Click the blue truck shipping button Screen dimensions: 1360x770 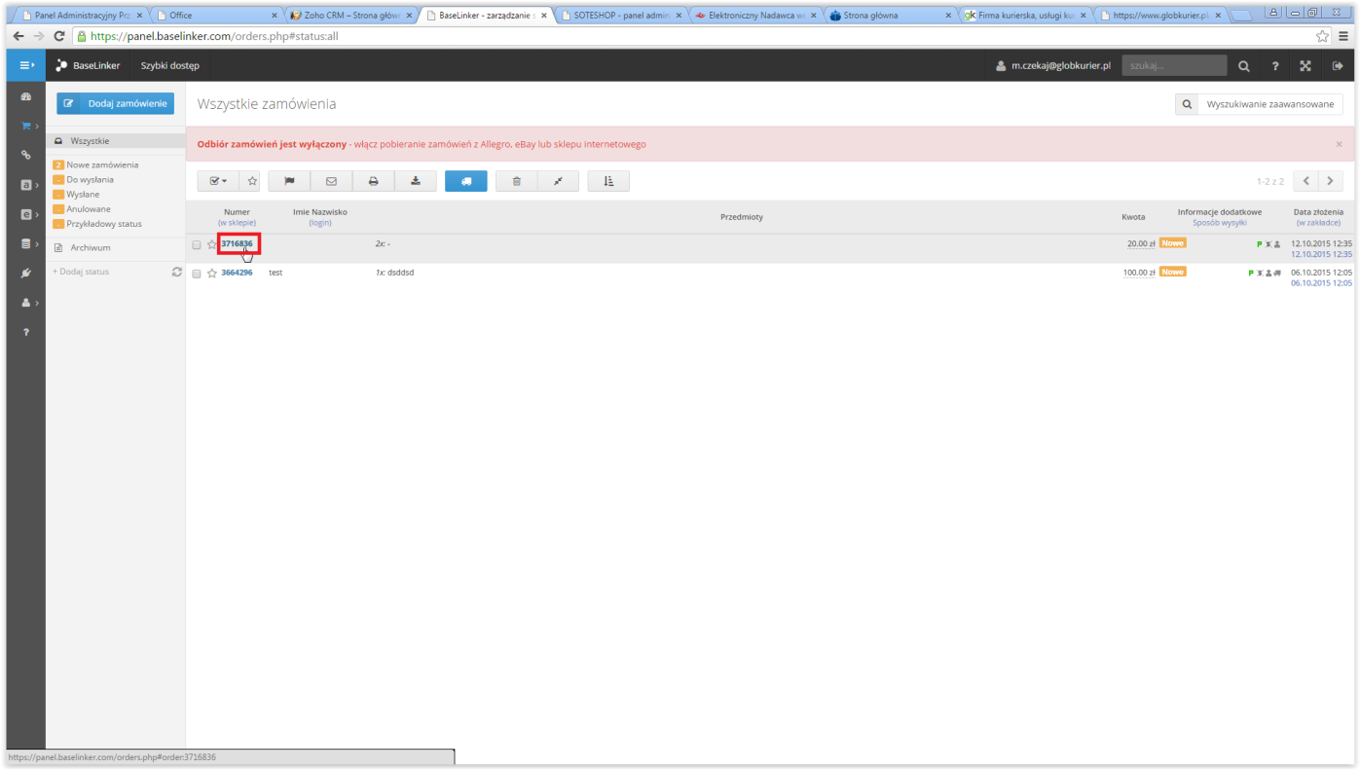[466, 181]
